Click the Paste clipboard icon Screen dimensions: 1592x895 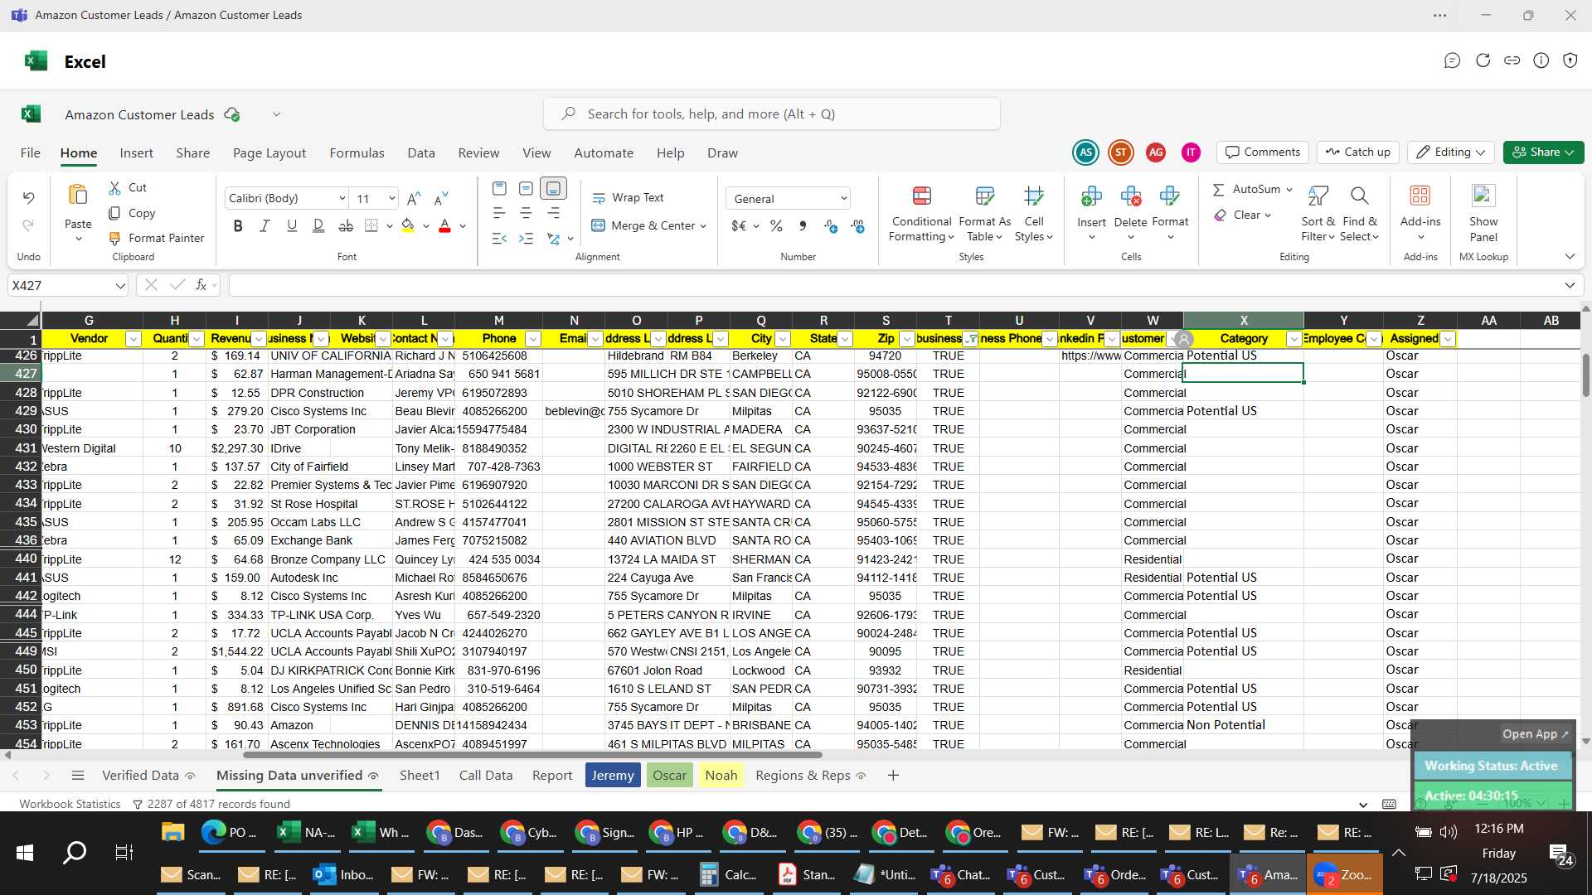coord(78,196)
